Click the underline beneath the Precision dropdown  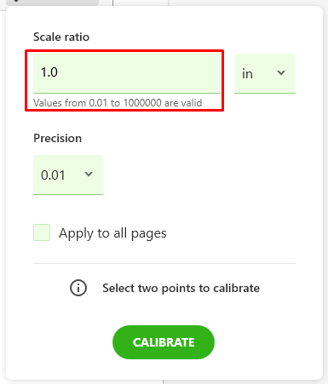click(x=68, y=194)
